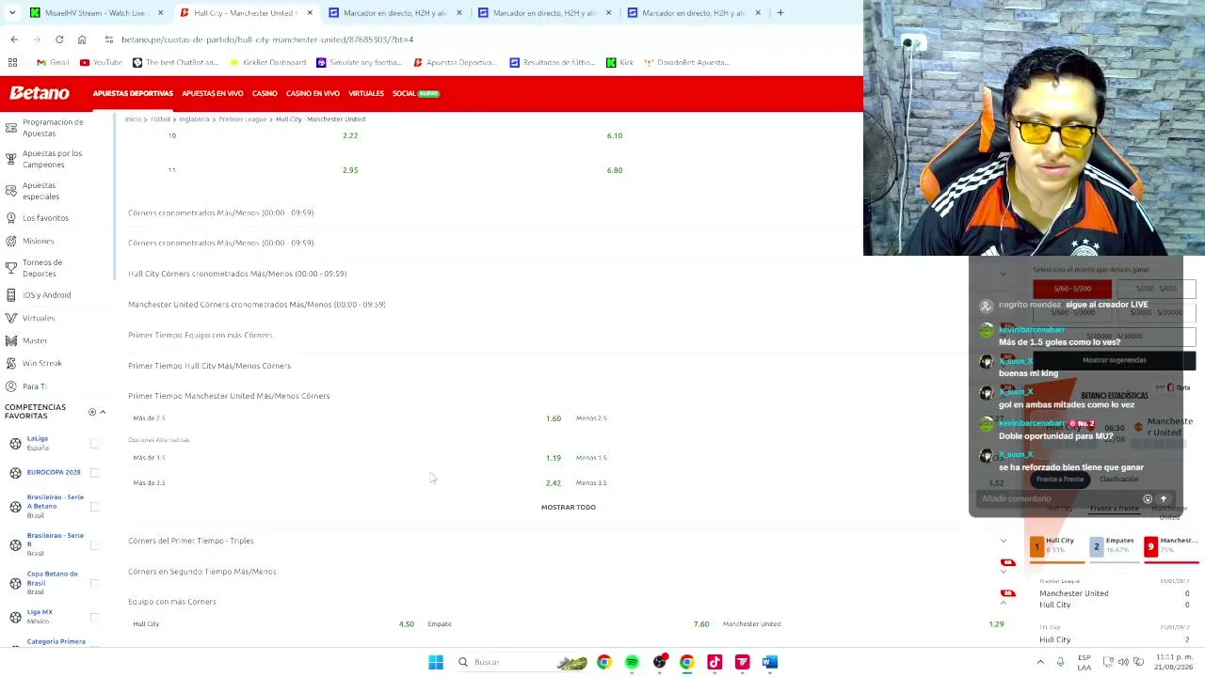Send the chat comment with arrow icon
This screenshot has width=1205, height=677.
(1164, 499)
